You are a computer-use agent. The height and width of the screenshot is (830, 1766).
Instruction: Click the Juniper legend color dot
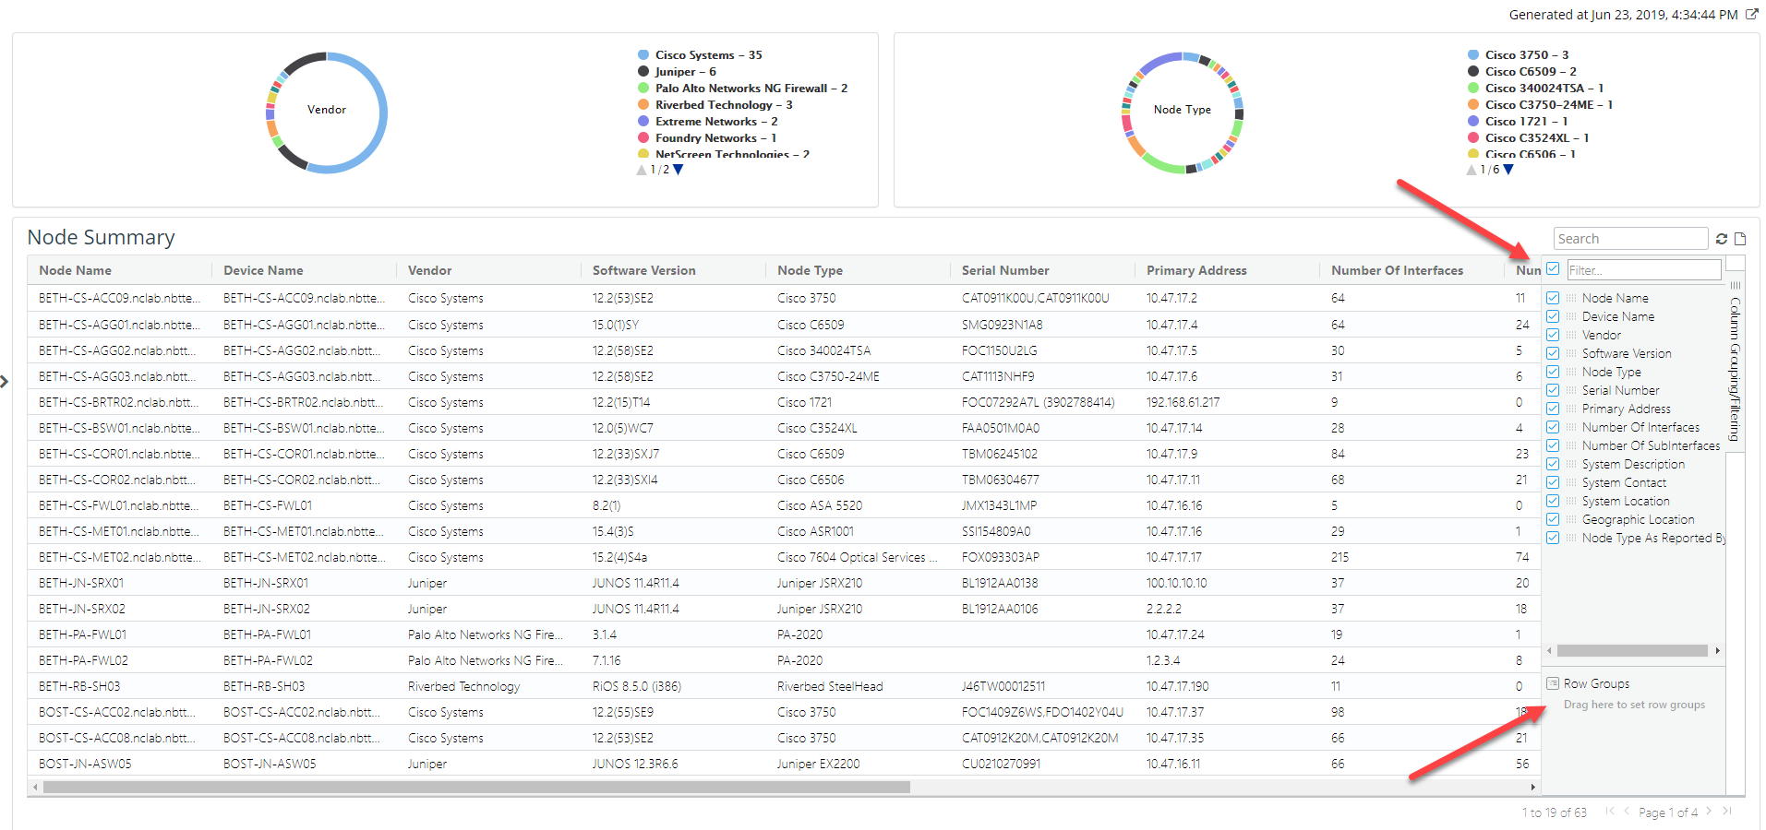coord(643,72)
